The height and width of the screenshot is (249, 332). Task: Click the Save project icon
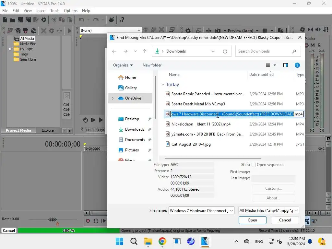(x=20, y=20)
